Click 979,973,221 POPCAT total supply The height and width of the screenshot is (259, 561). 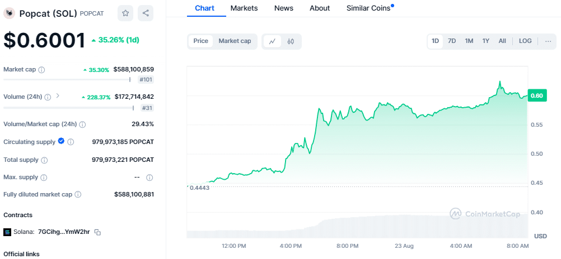click(123, 160)
